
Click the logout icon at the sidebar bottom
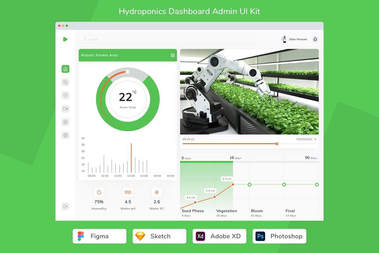pos(65,206)
